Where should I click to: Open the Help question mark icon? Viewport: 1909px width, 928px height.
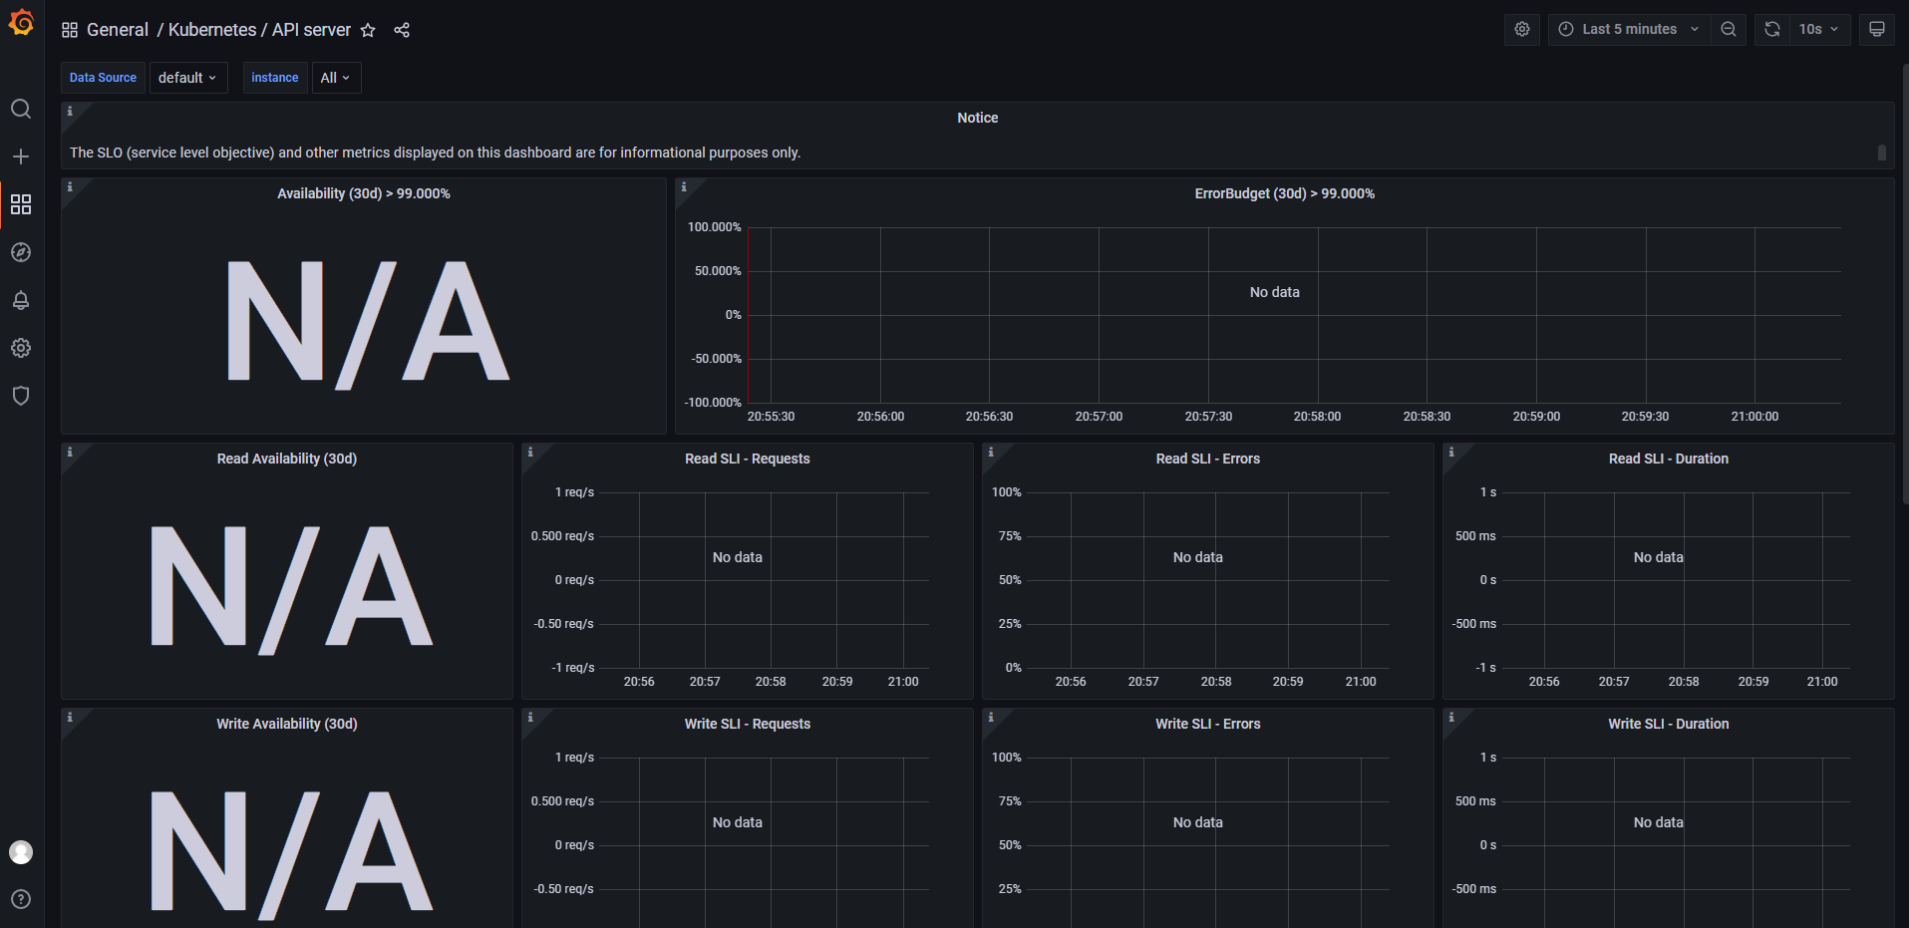(21, 899)
